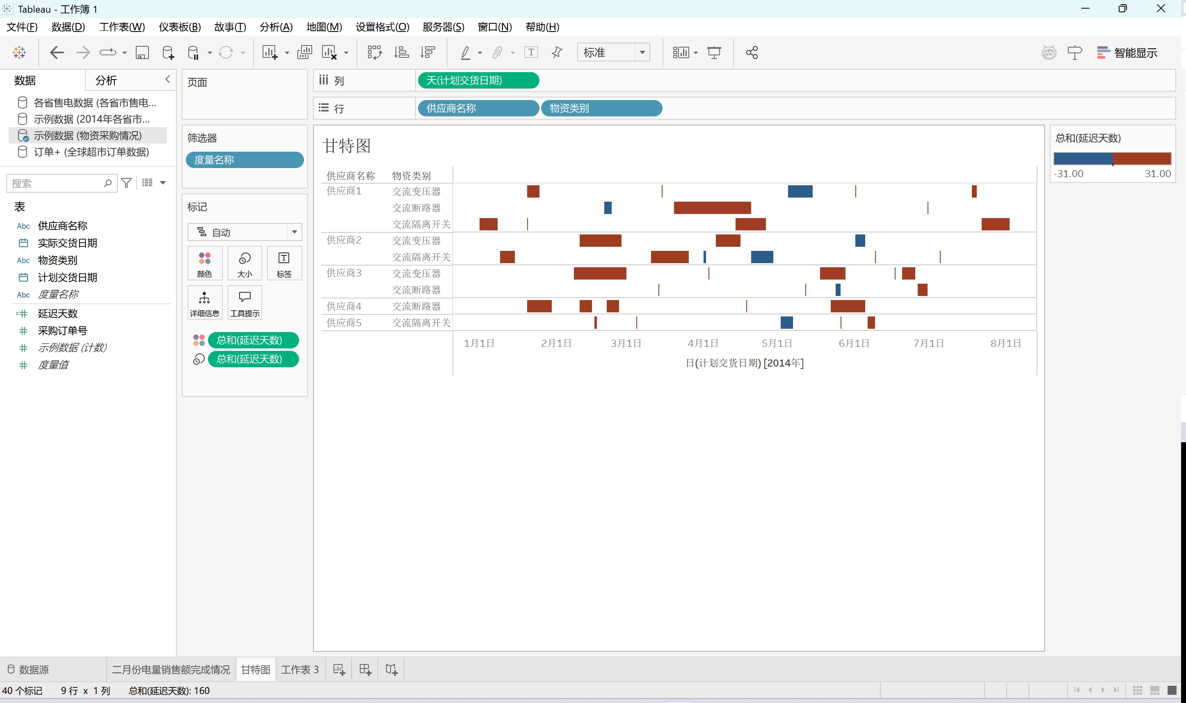Click the 总和(延迟天数) color legend bar

point(1112,159)
